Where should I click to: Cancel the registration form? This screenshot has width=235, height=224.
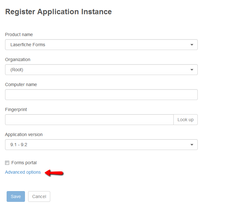[39, 196]
